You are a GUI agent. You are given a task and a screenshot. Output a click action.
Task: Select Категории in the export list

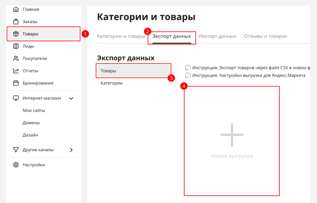(x=133, y=83)
